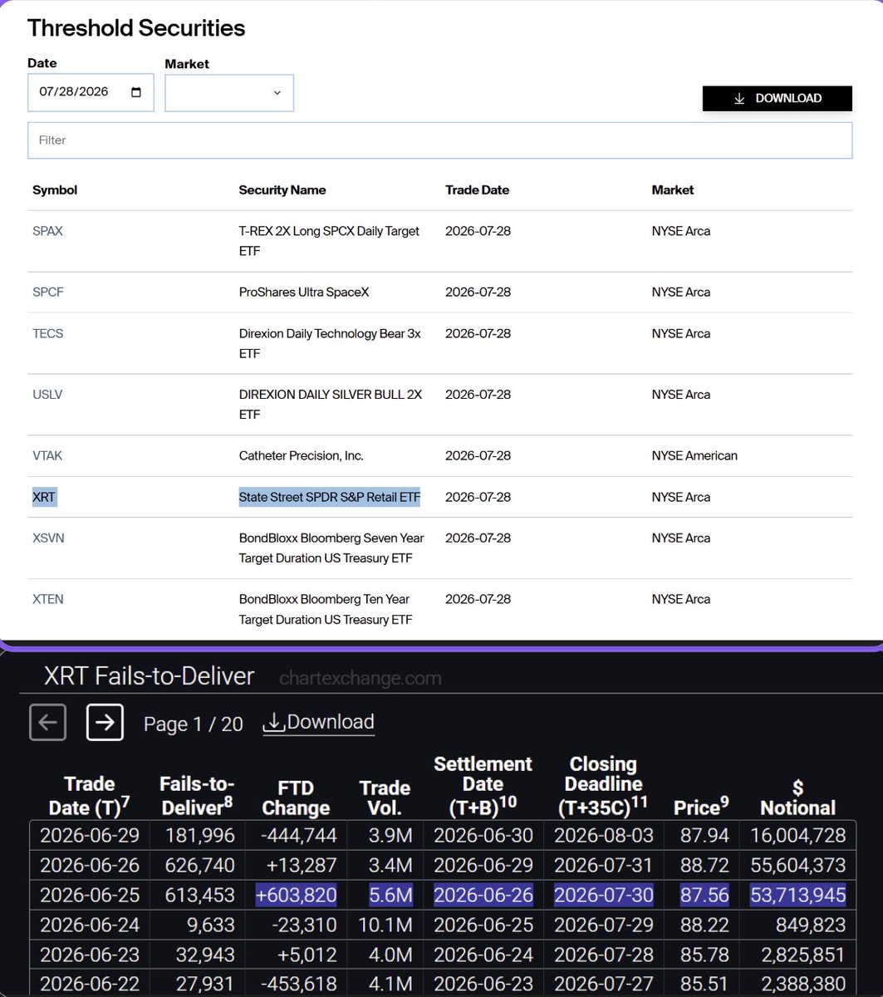Click fails-to-deliver value 613,453
Image resolution: width=883 pixels, height=997 pixels.
pos(199,896)
